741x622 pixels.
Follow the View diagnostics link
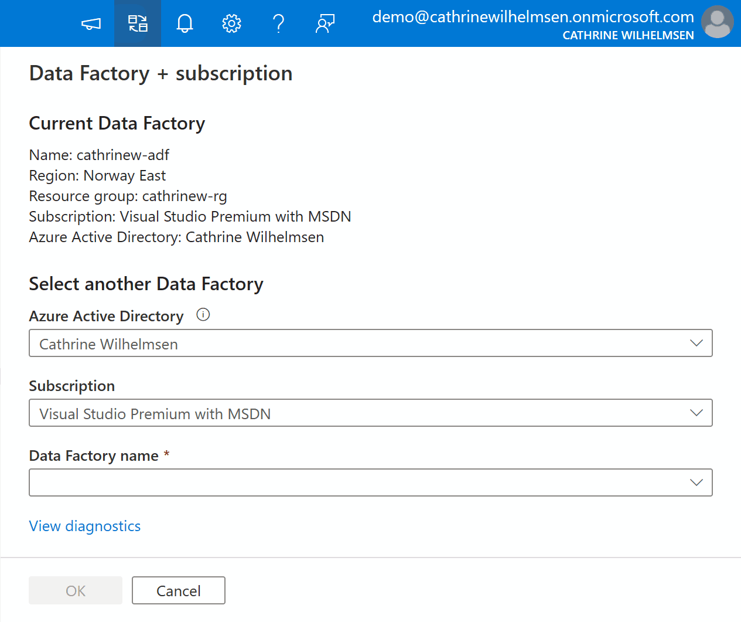pyautogui.click(x=85, y=526)
